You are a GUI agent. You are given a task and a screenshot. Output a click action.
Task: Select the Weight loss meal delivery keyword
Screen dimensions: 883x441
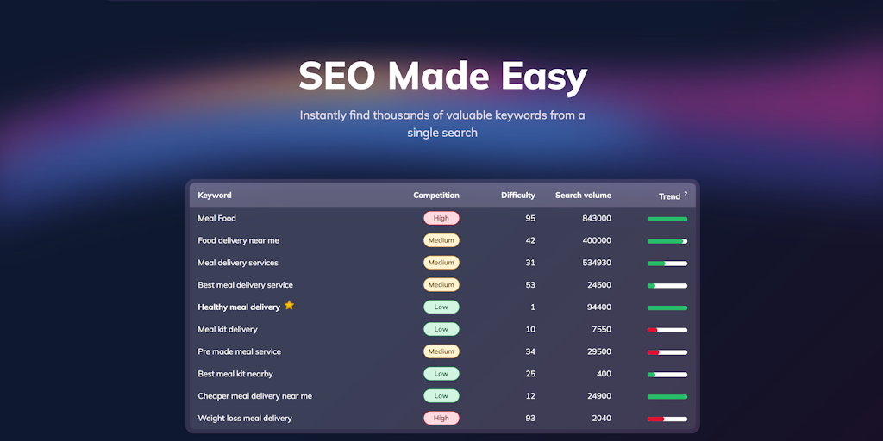coord(245,418)
